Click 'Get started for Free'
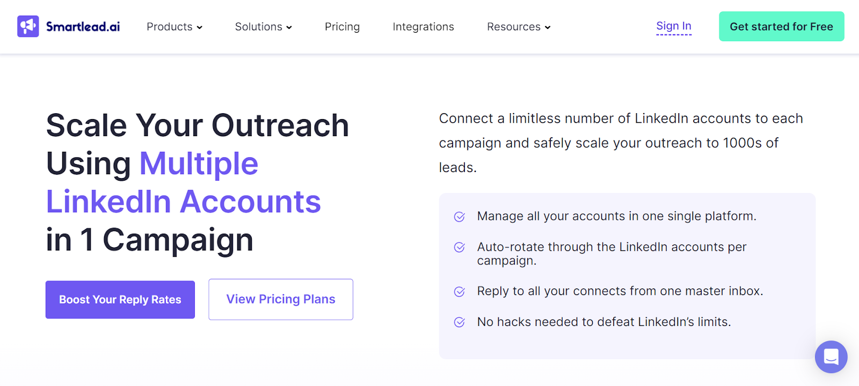Image resolution: width=859 pixels, height=386 pixels. pyautogui.click(x=781, y=26)
